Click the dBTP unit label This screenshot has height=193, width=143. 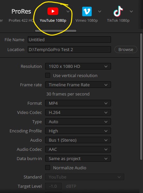(71, 186)
